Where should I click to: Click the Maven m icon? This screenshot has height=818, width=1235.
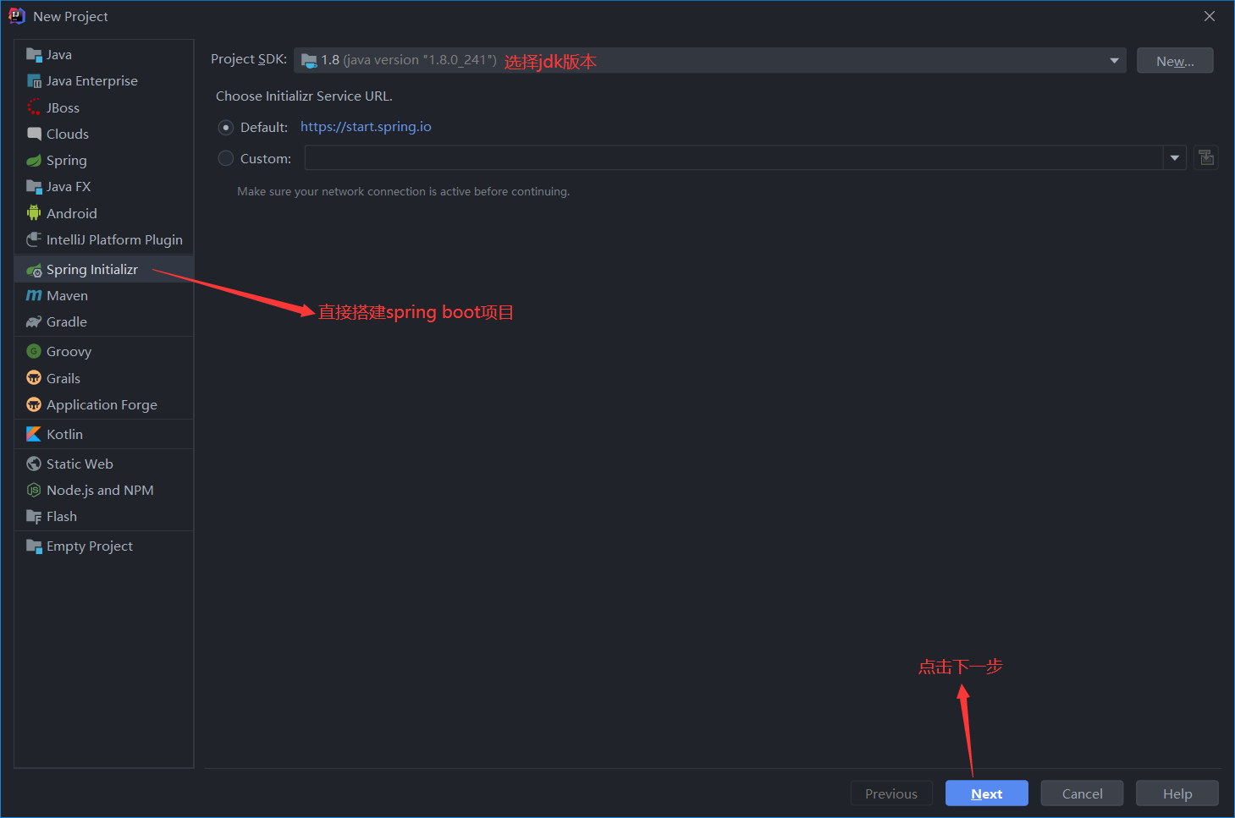pyautogui.click(x=34, y=295)
